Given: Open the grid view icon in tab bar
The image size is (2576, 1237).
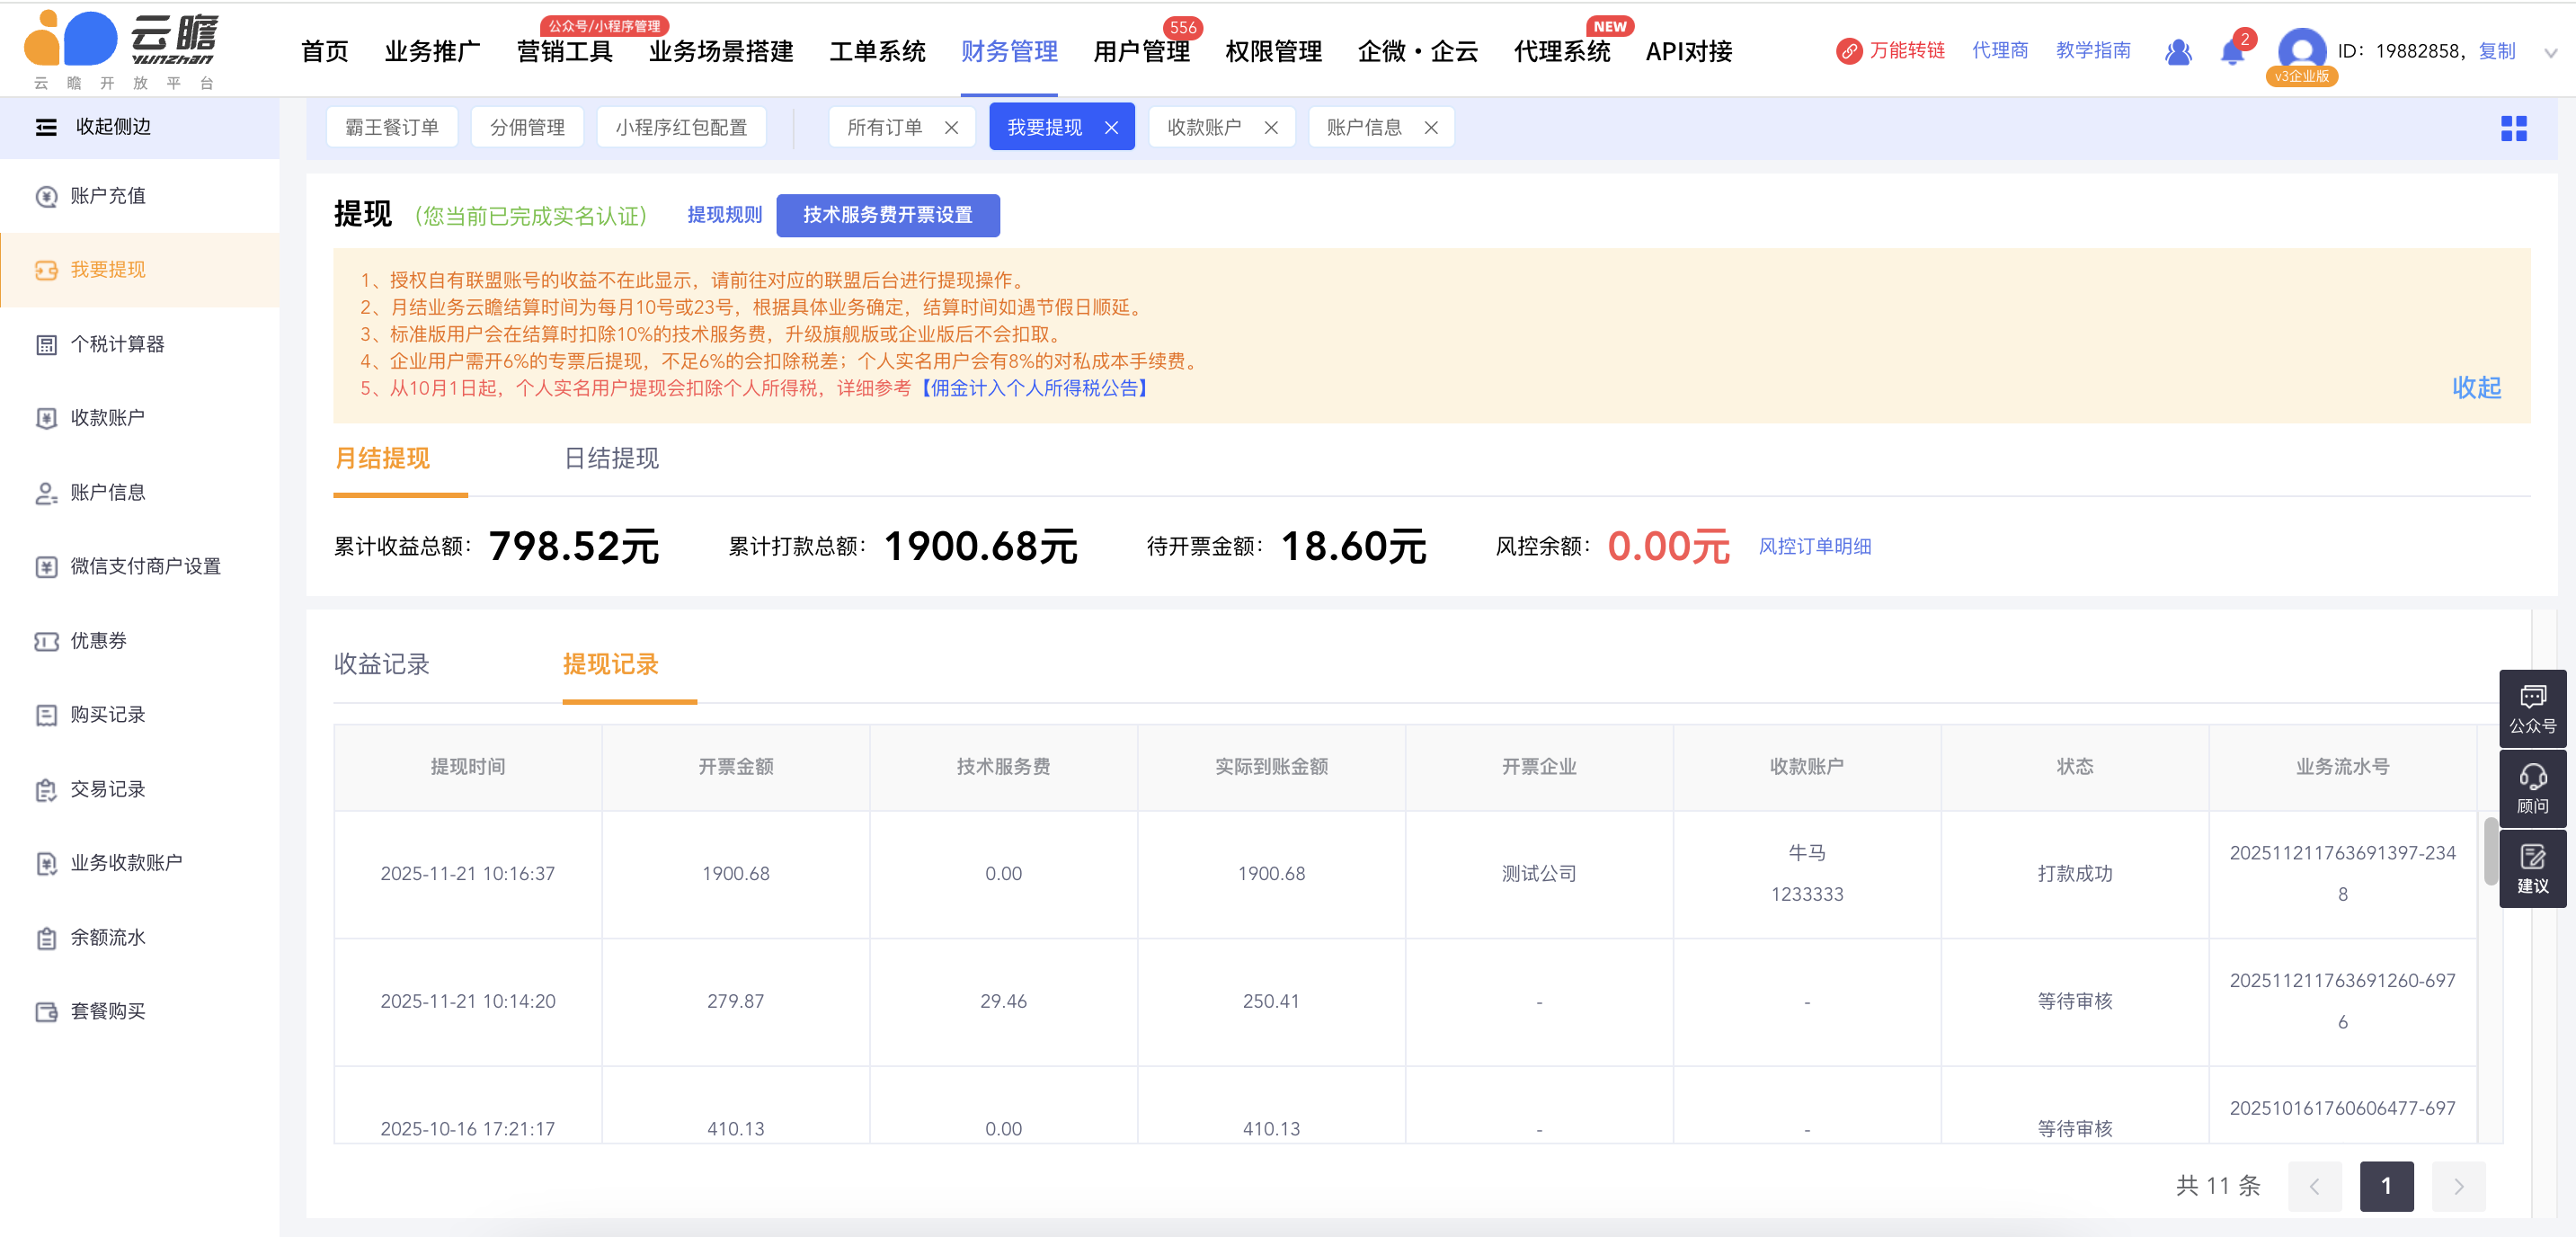Looking at the screenshot, I should click(x=2513, y=128).
